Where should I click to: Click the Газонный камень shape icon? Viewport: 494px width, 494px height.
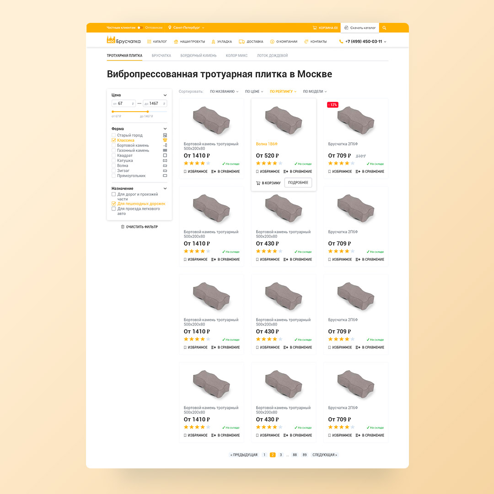[165, 150]
